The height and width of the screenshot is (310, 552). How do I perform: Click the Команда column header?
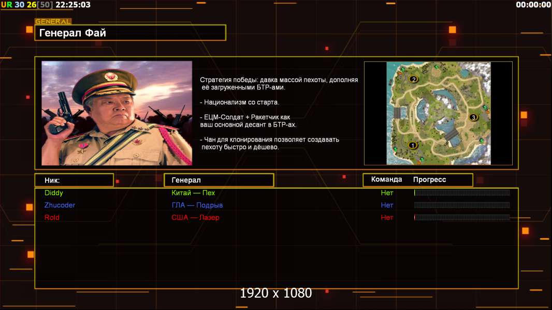pyautogui.click(x=386, y=179)
